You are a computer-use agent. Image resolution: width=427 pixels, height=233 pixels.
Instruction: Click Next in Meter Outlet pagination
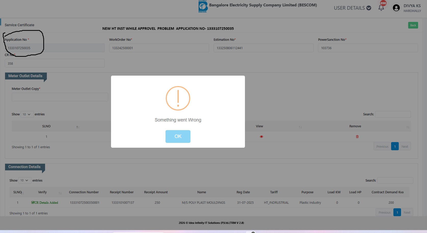pos(405,146)
